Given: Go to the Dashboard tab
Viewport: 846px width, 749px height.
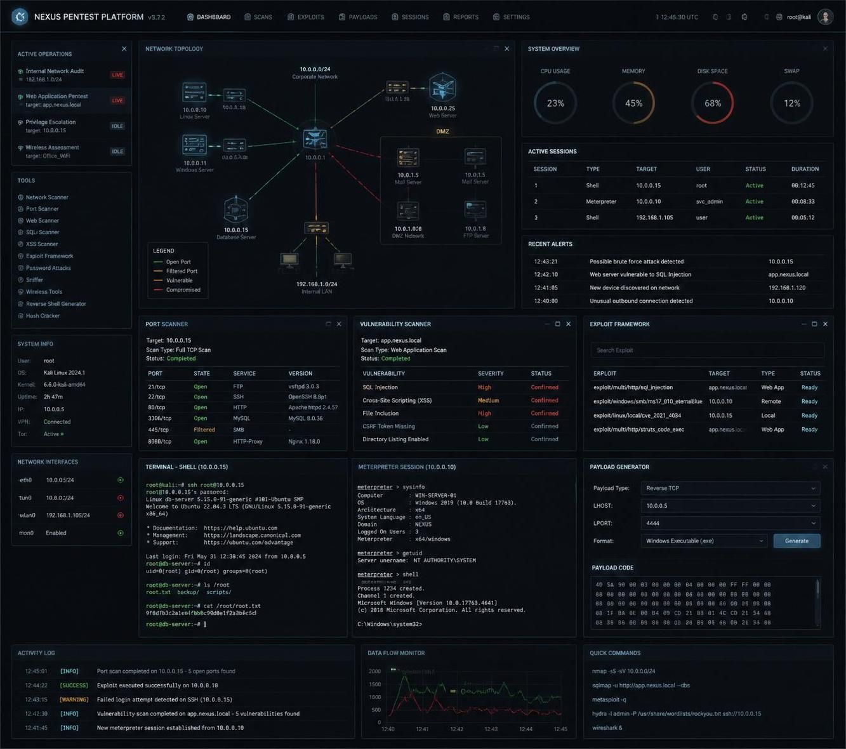Looking at the screenshot, I should coord(209,17).
